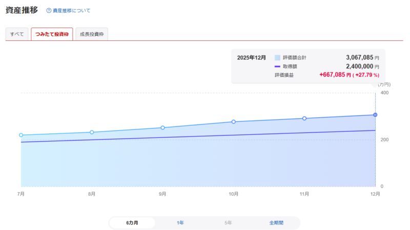The width and height of the screenshot is (410, 230).
Task: Select the つみたて投資枠 tab
Action: coord(52,34)
